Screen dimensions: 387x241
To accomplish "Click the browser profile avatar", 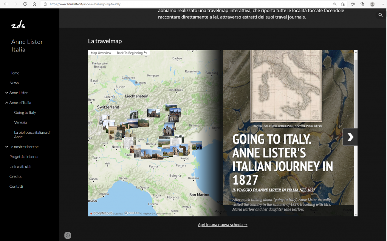I will pyautogui.click(x=372, y=4).
